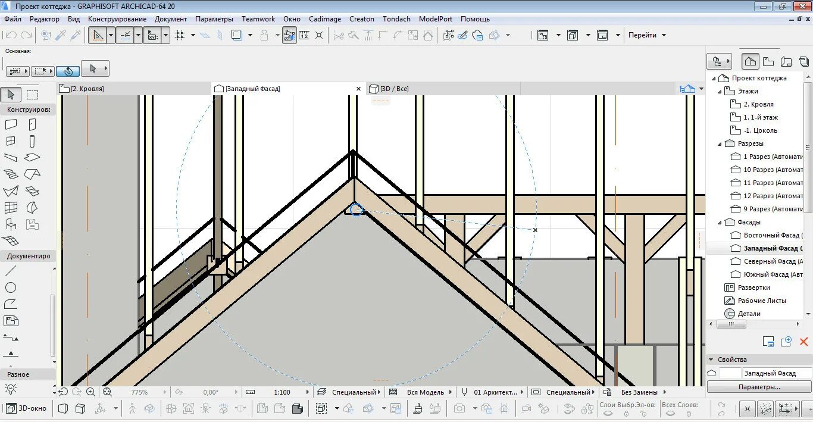
Task: Select the Roof tool
Action: [32, 174]
